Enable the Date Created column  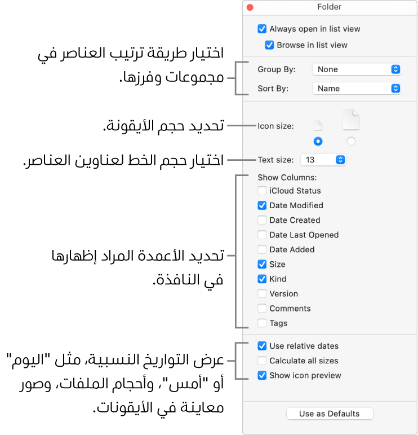pyautogui.click(x=262, y=220)
